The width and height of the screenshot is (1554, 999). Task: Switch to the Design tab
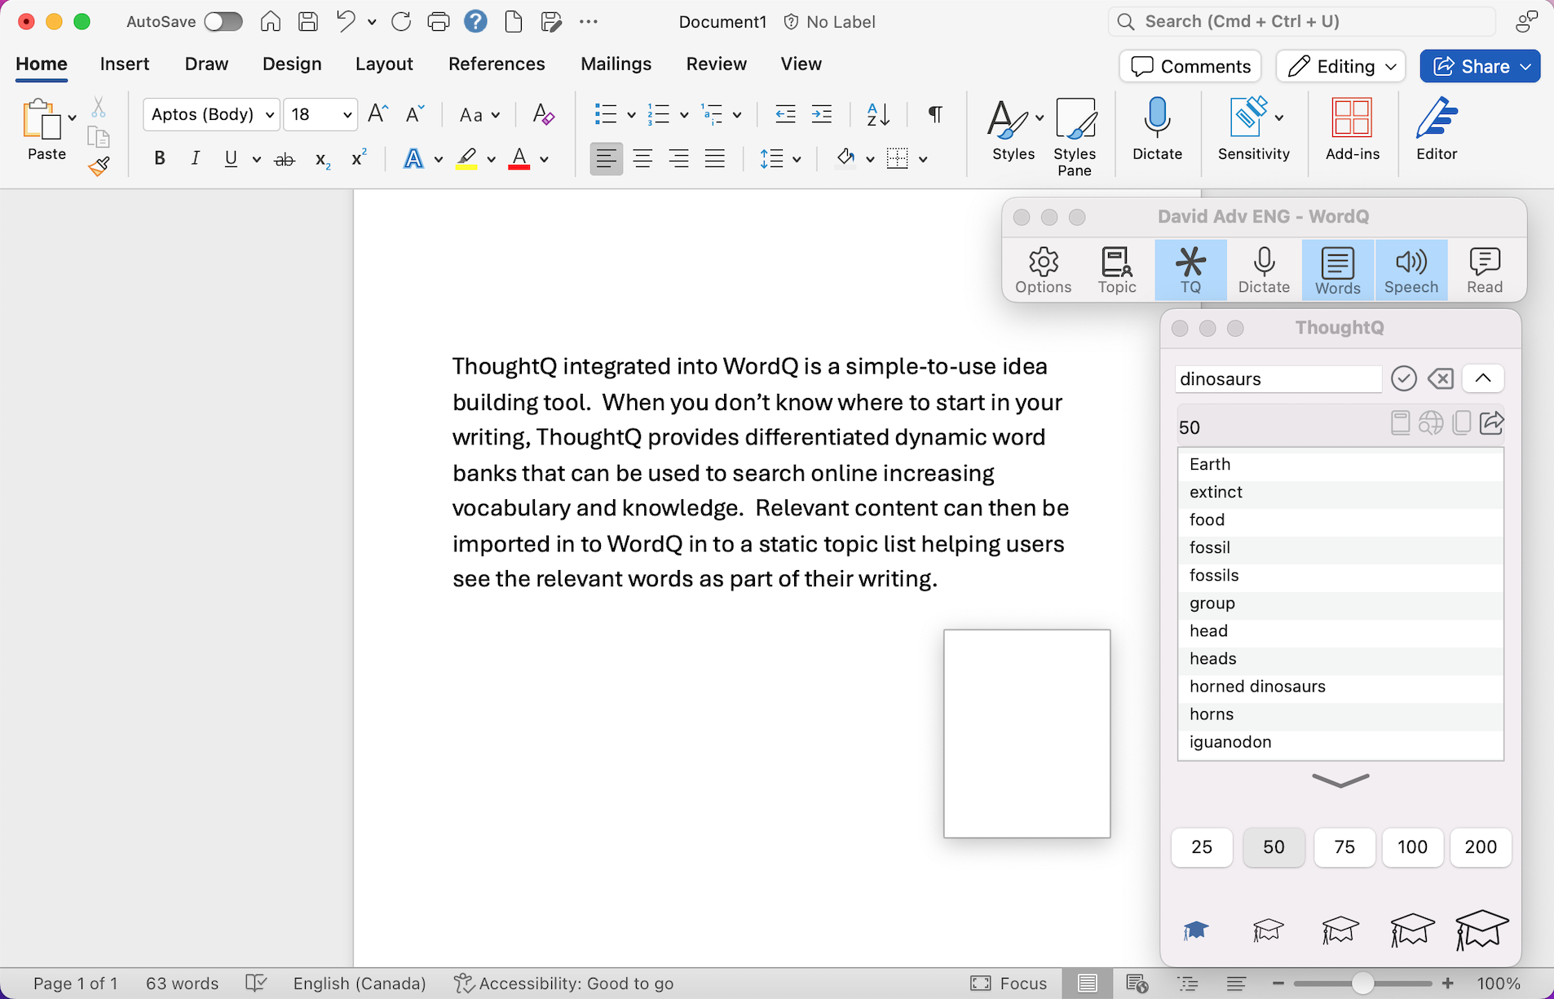[x=292, y=64]
